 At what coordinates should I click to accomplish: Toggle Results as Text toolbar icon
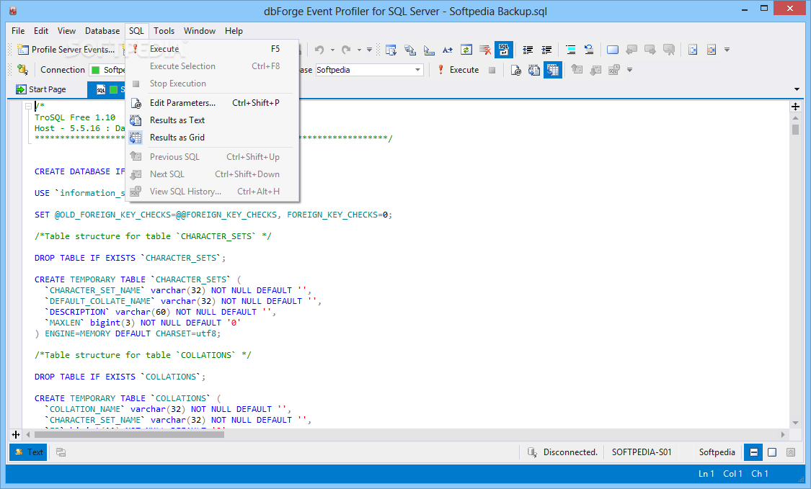click(x=534, y=70)
